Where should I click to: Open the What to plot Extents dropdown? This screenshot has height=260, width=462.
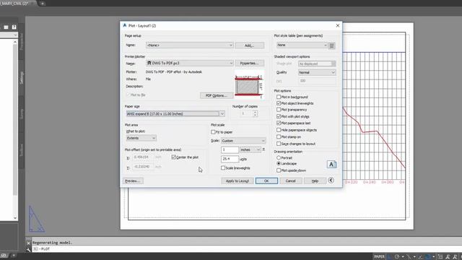(141, 138)
